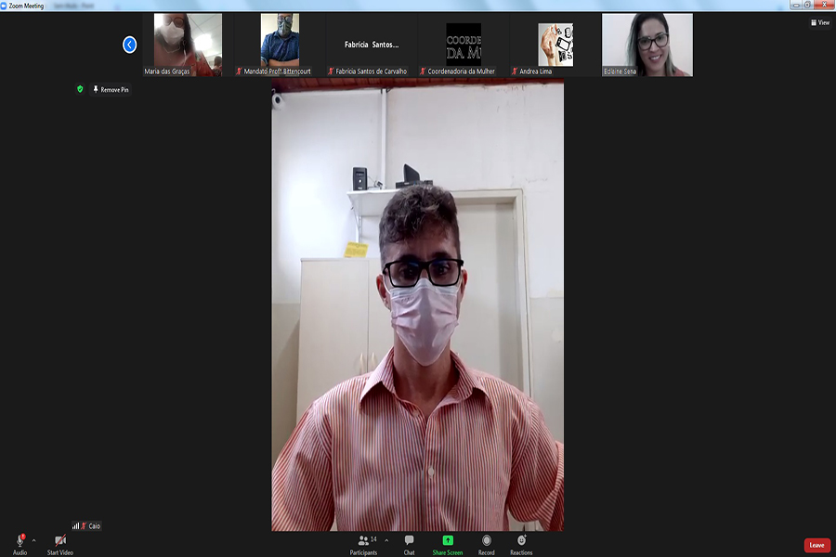Toggle camera with Start Video
The width and height of the screenshot is (836, 557).
[60, 540]
